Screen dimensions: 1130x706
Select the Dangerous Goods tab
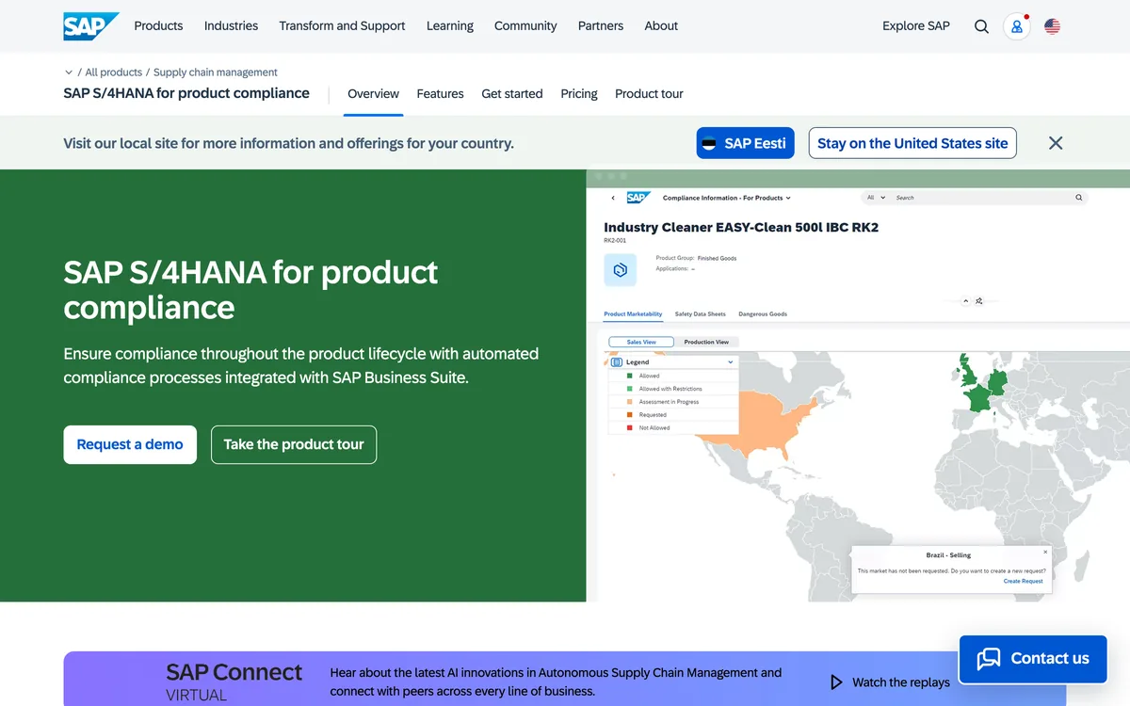[x=763, y=314]
